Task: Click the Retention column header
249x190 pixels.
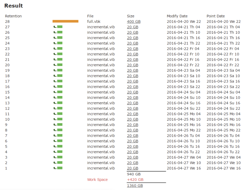Action: (13, 16)
